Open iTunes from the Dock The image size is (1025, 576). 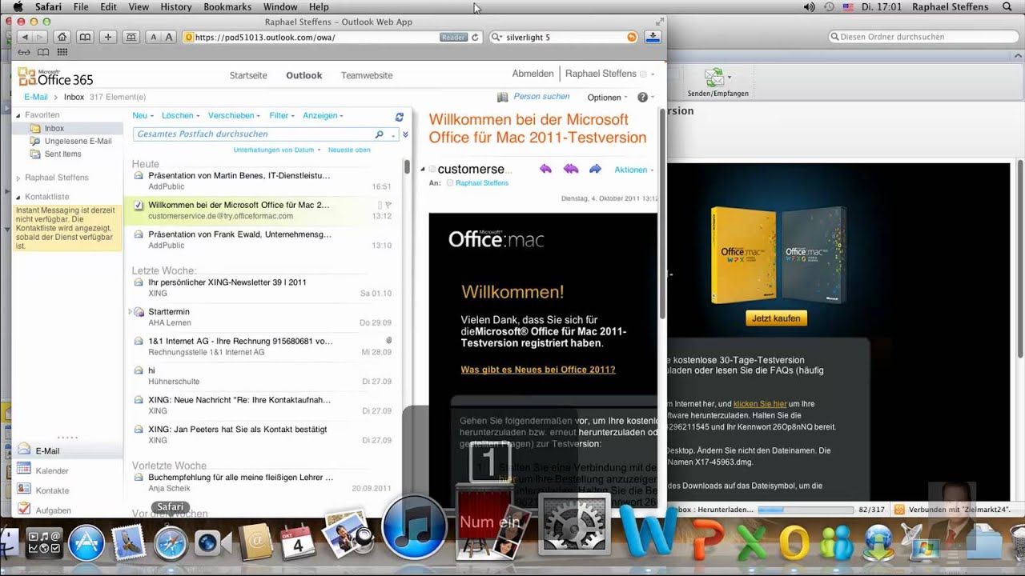coord(414,527)
